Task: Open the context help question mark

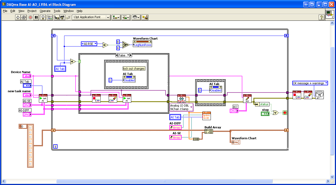Action: [322, 17]
